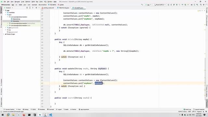Expand the res folder node
Viewport: 208px width, 117px height.
6,30
